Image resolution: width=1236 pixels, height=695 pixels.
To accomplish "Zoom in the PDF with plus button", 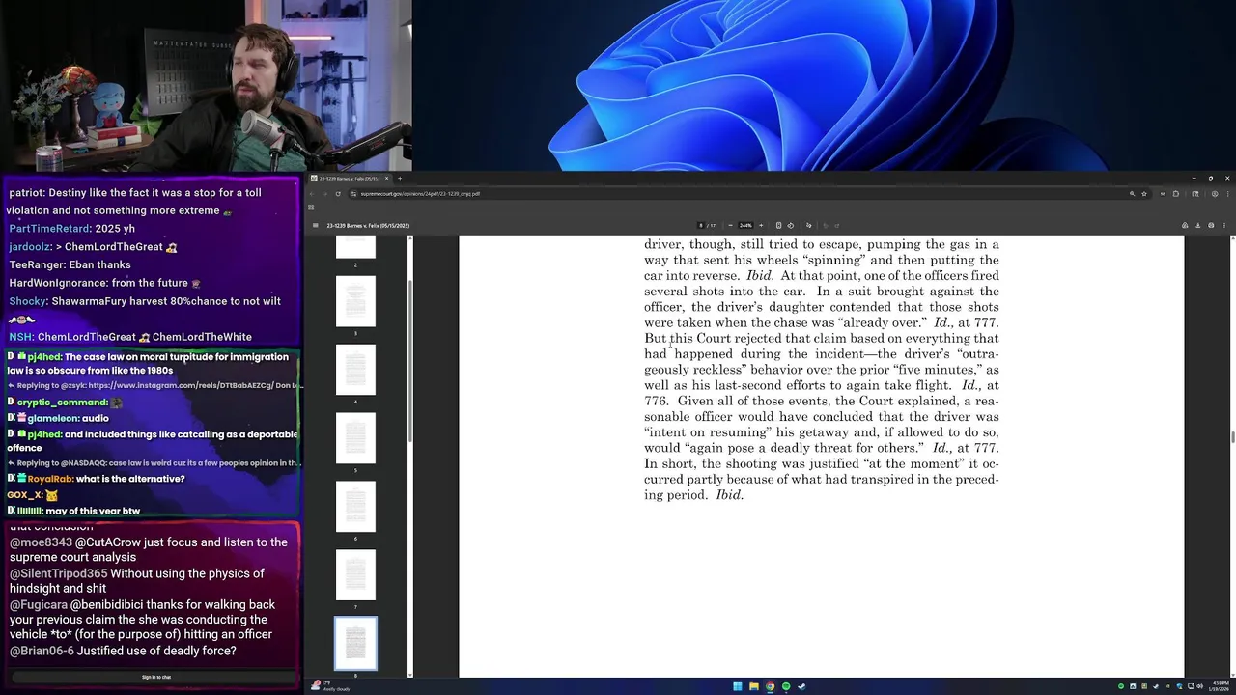I will click(x=760, y=225).
